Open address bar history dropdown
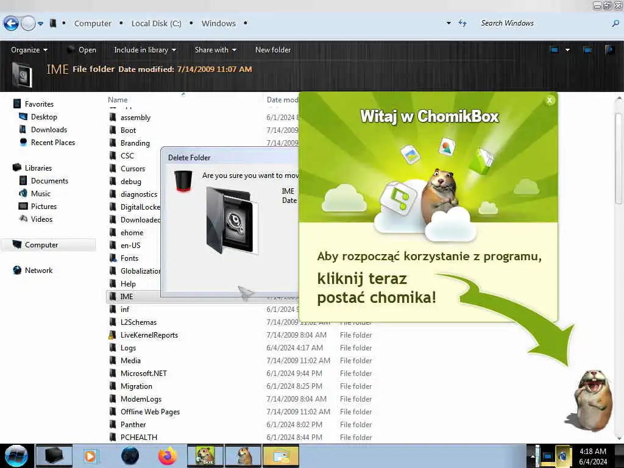624x468 pixels. pos(448,24)
